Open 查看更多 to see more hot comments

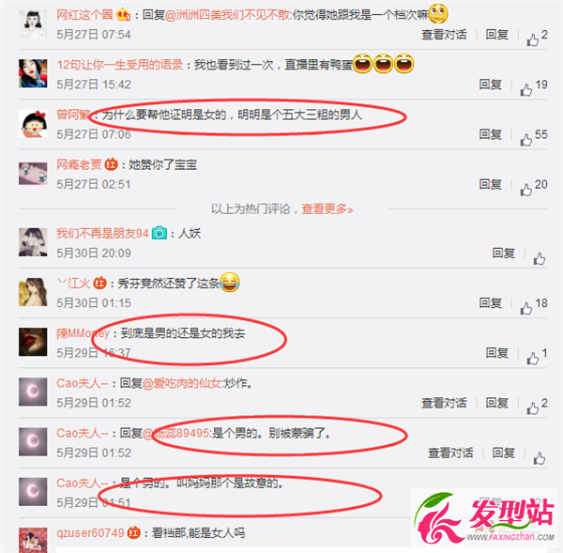327,208
